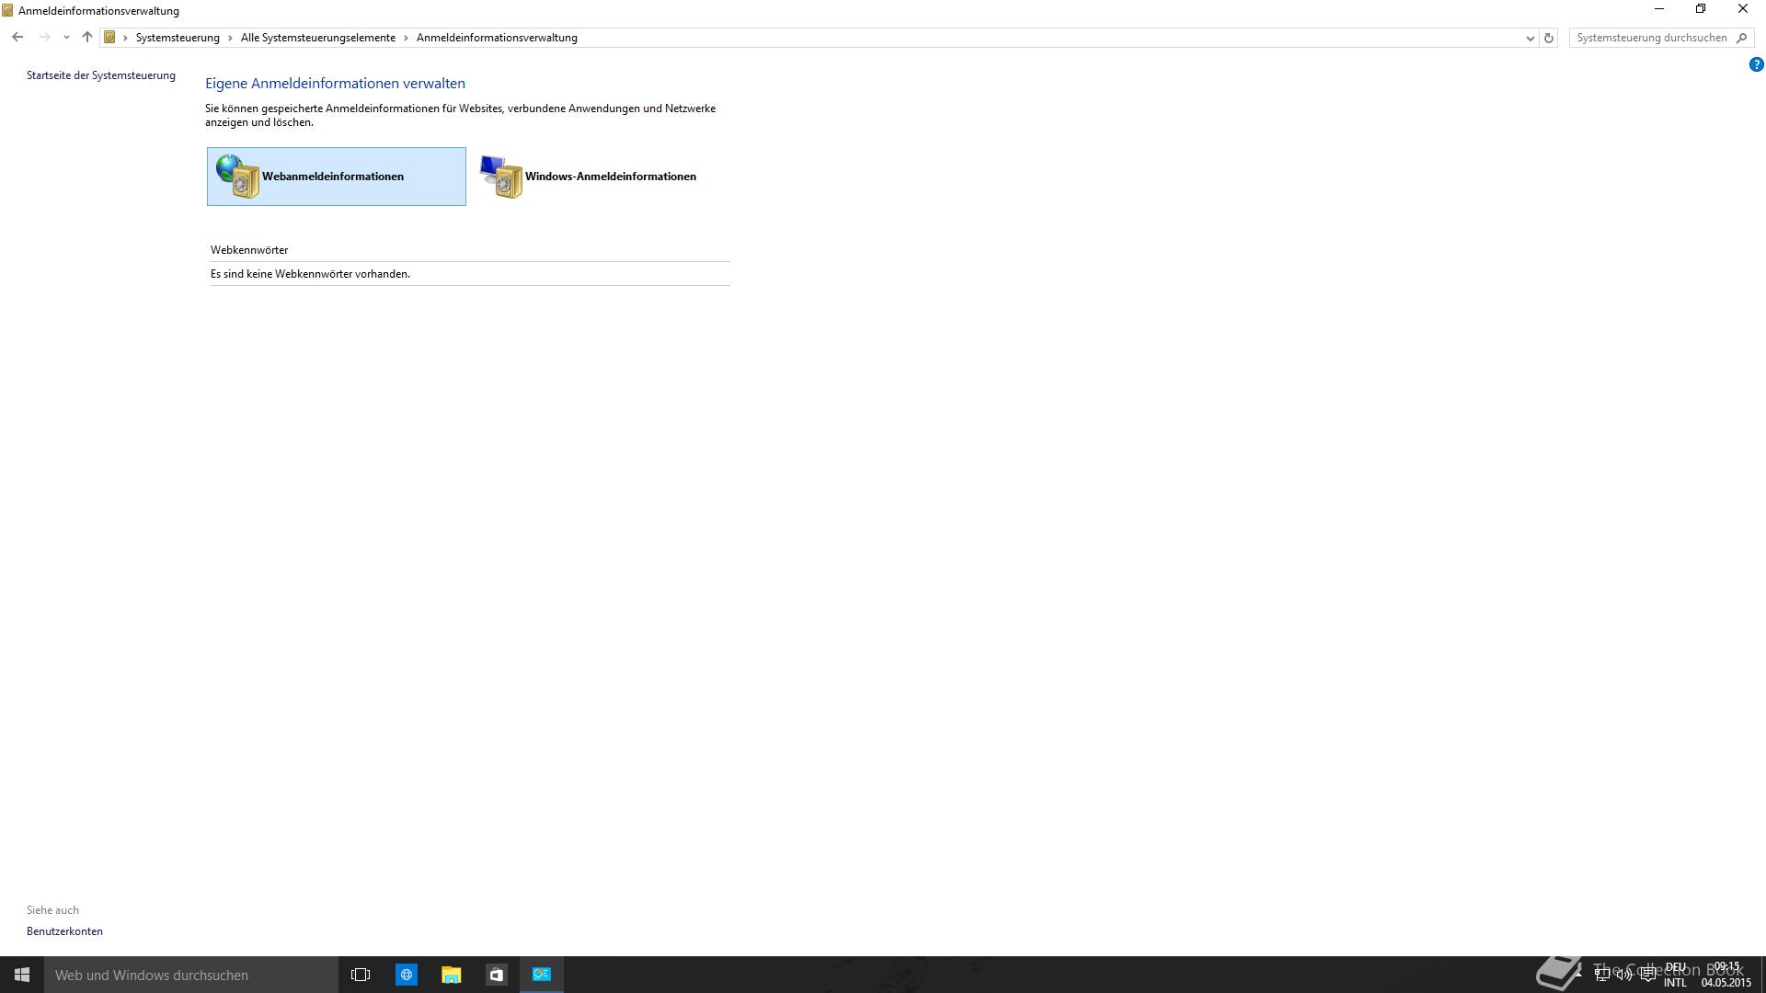
Task: Click the Web und Windows durchsuchen box
Action: [x=191, y=975]
